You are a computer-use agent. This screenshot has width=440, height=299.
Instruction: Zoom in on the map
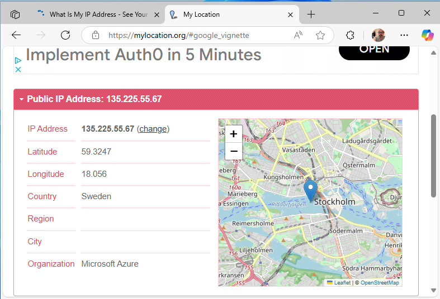(x=234, y=134)
